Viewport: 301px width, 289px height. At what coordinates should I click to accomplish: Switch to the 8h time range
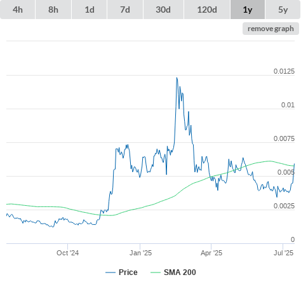point(53,10)
